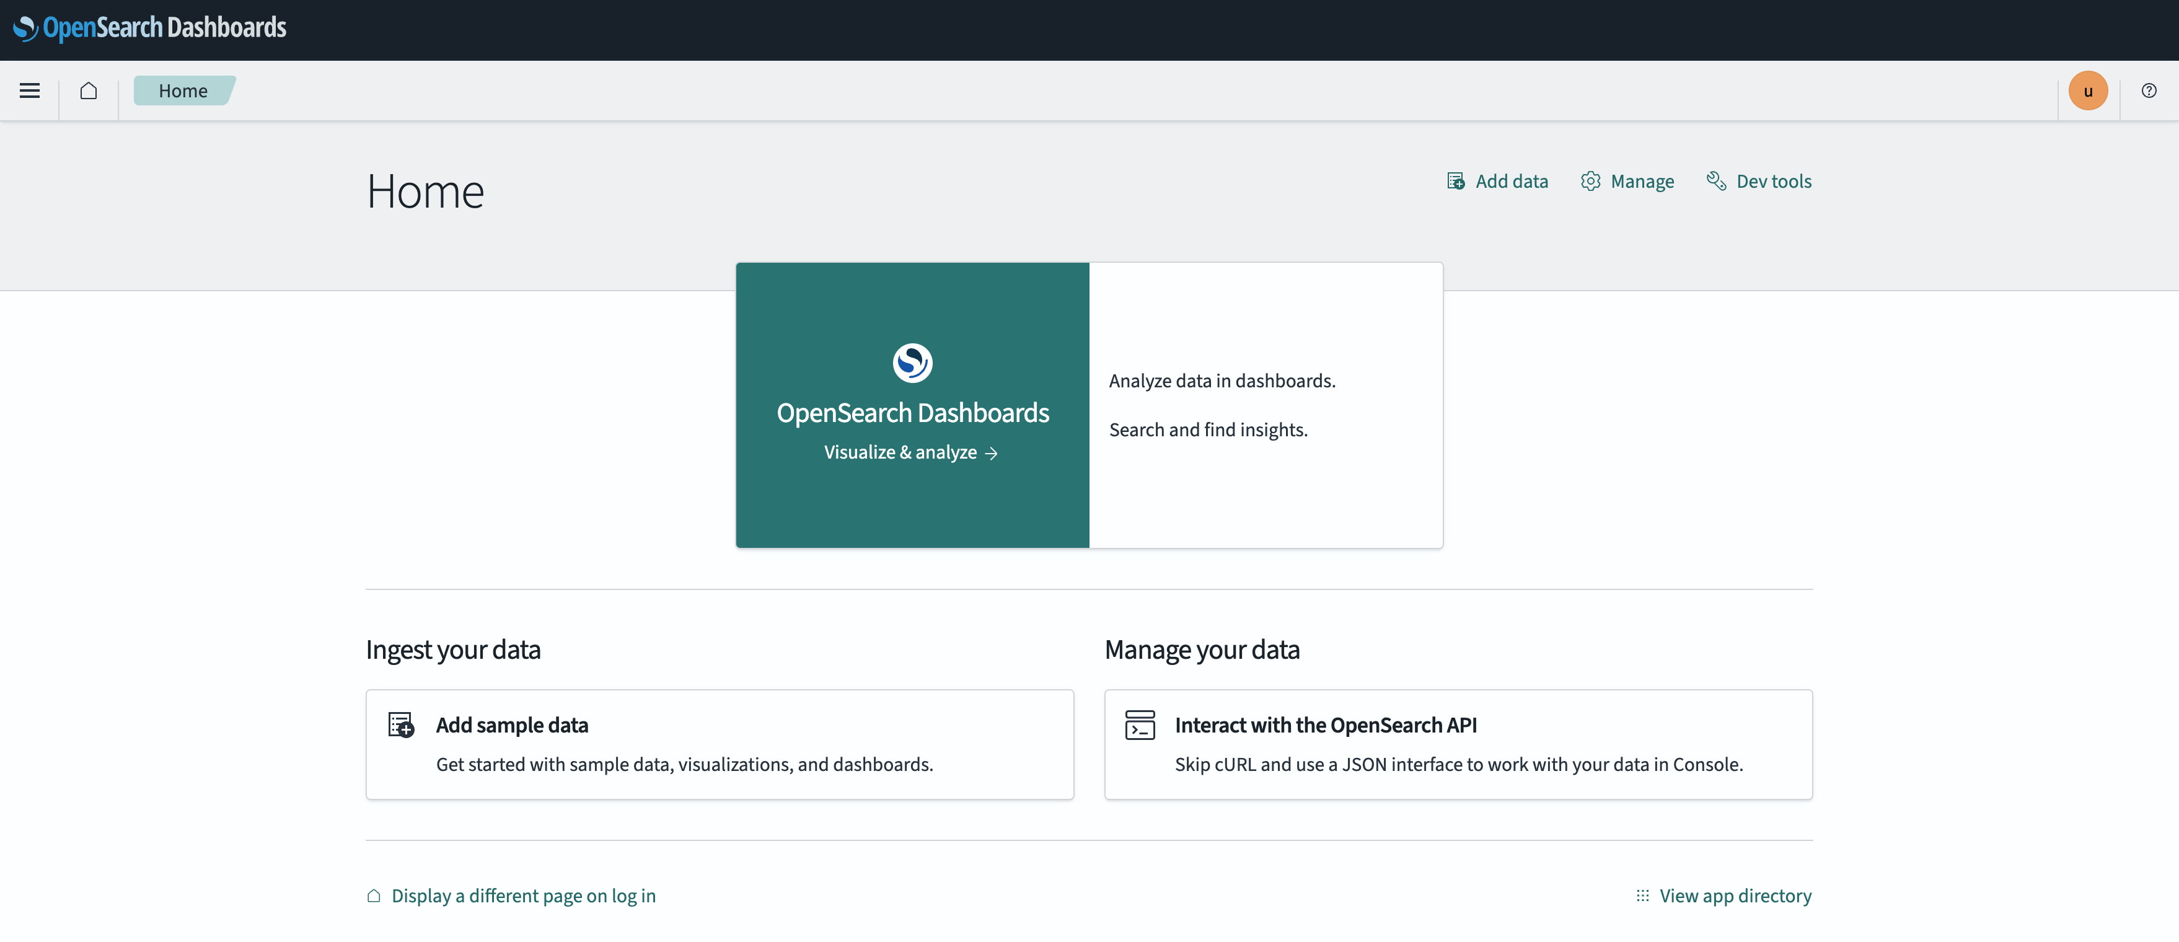Viewport: 2179px width, 942px height.
Task: Click the Home page heading
Action: (x=426, y=191)
